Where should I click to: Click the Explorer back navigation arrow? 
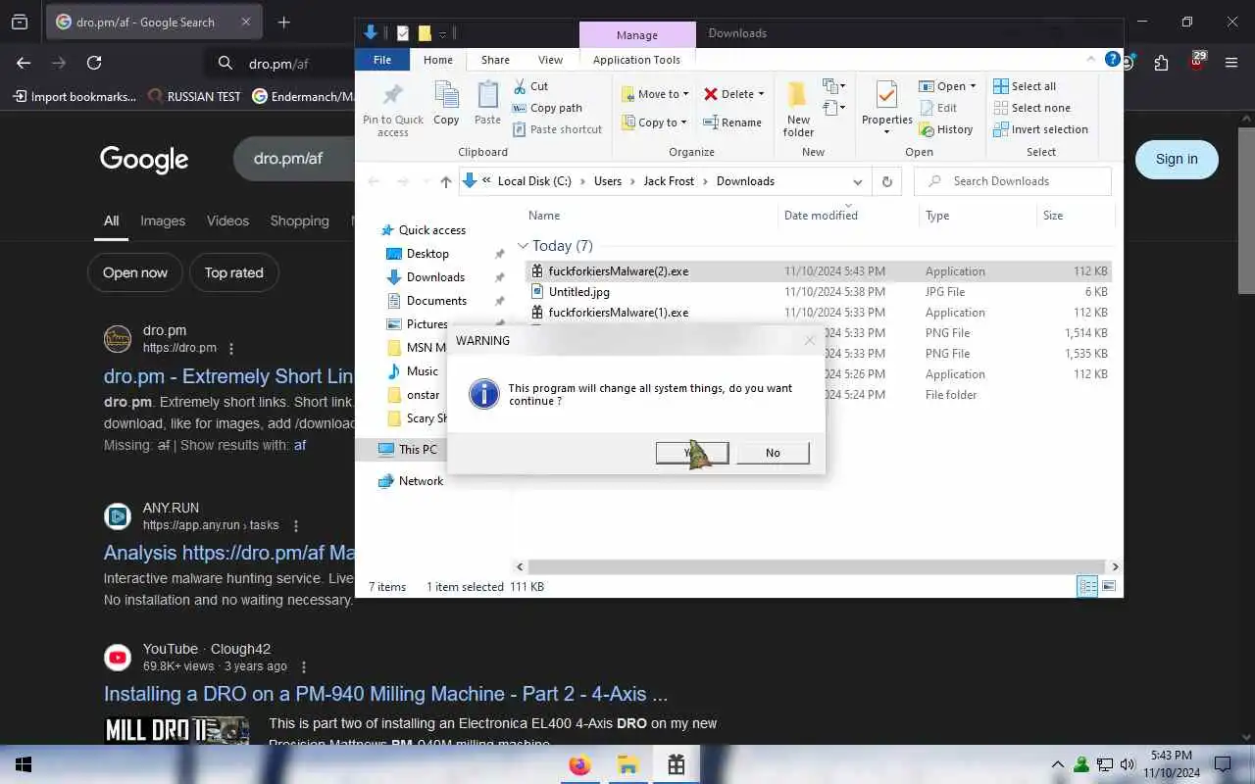click(374, 181)
